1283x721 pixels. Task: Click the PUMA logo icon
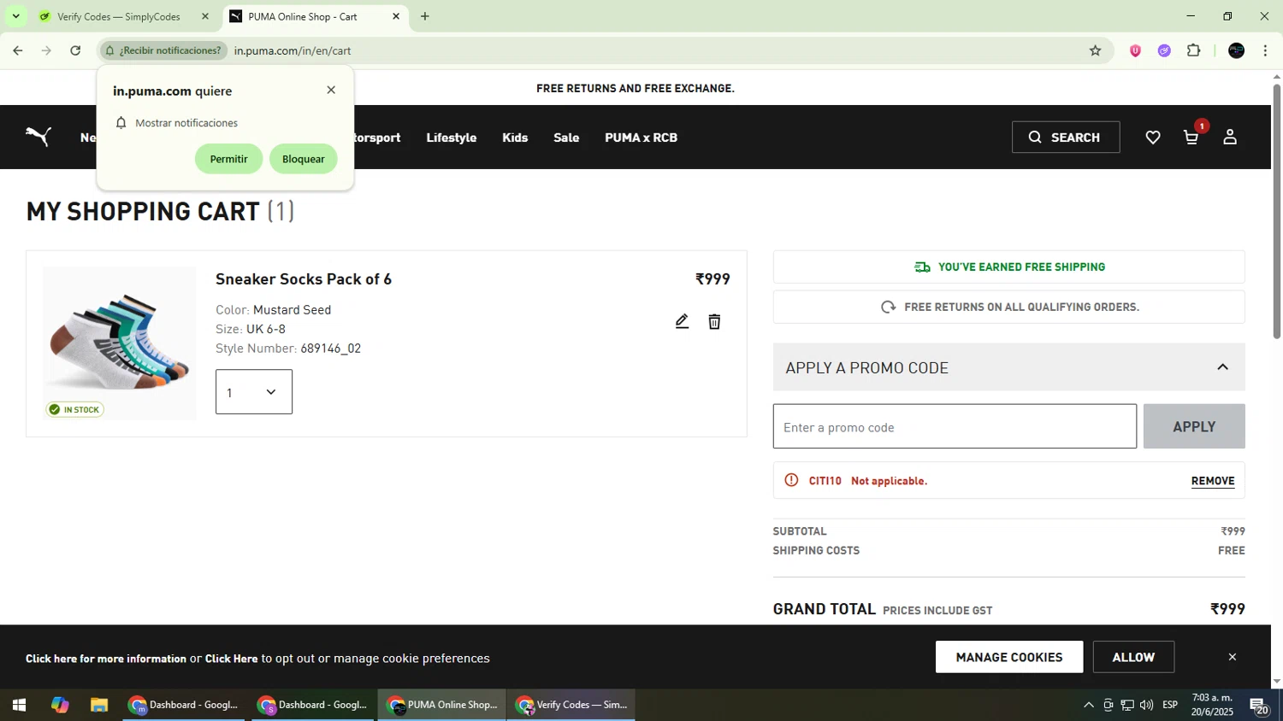[38, 137]
